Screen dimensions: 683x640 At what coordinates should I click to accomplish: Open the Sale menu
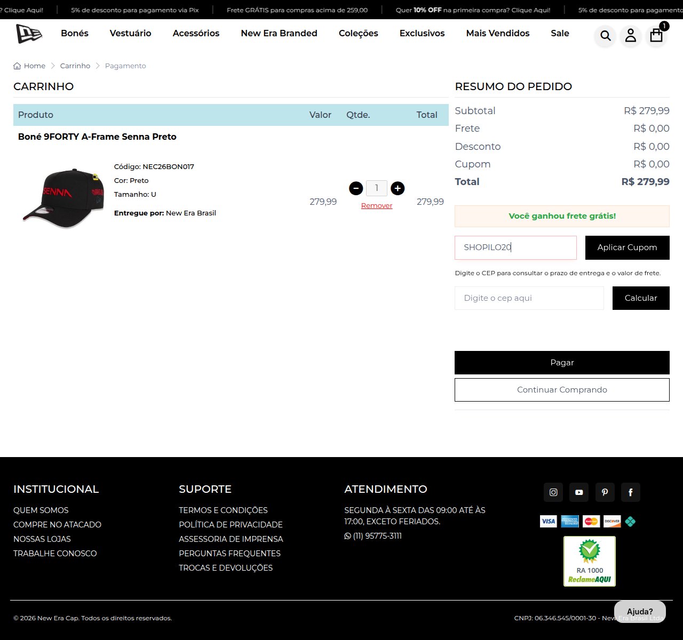(x=560, y=33)
